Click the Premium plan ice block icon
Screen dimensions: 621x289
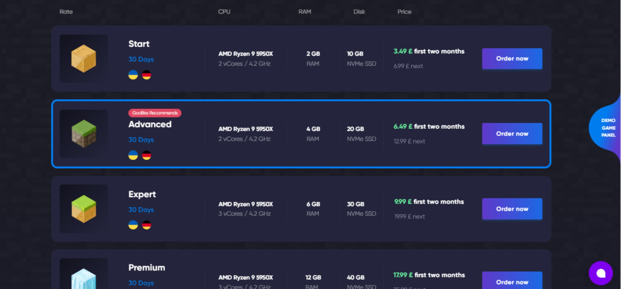(x=84, y=278)
